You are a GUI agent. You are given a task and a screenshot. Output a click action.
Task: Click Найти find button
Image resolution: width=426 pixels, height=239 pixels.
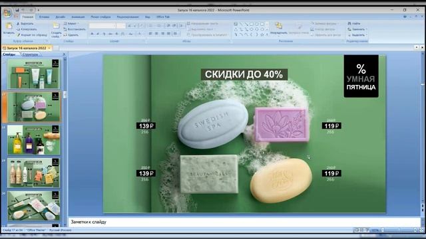[354, 24]
